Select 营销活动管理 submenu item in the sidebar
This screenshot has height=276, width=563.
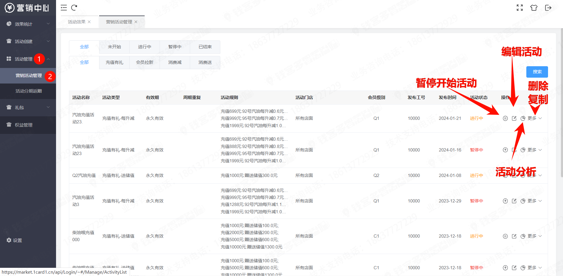click(28, 76)
